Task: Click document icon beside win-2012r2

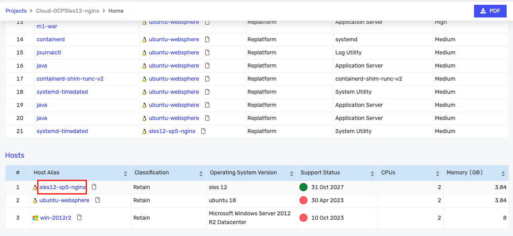Action: [x=79, y=217]
